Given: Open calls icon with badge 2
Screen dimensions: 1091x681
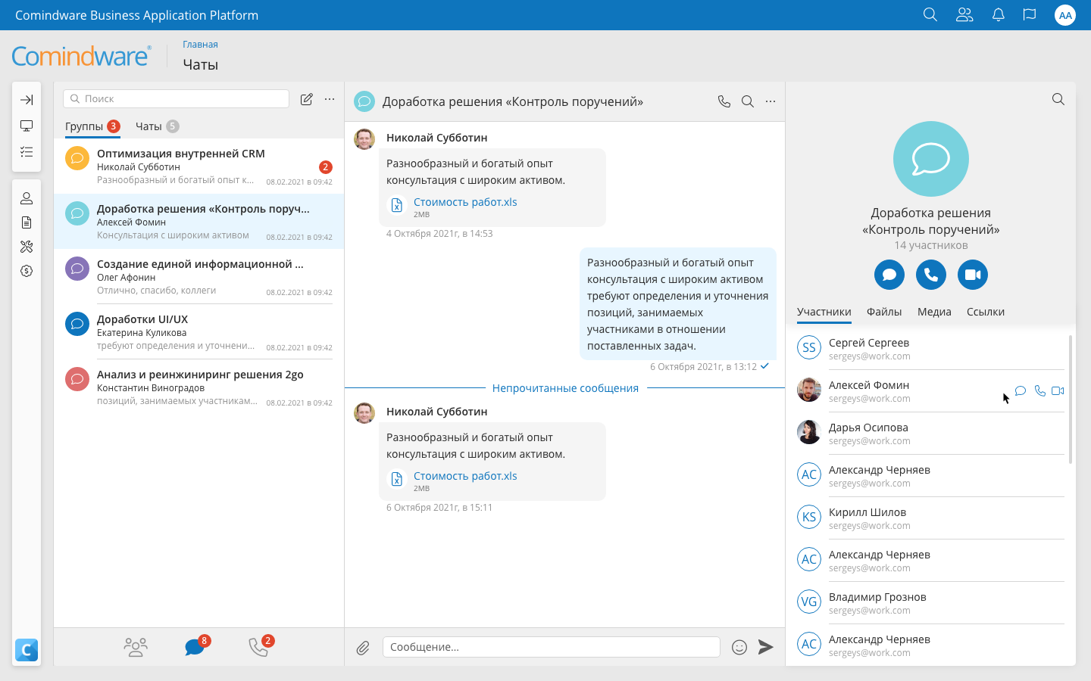Looking at the screenshot, I should [260, 647].
